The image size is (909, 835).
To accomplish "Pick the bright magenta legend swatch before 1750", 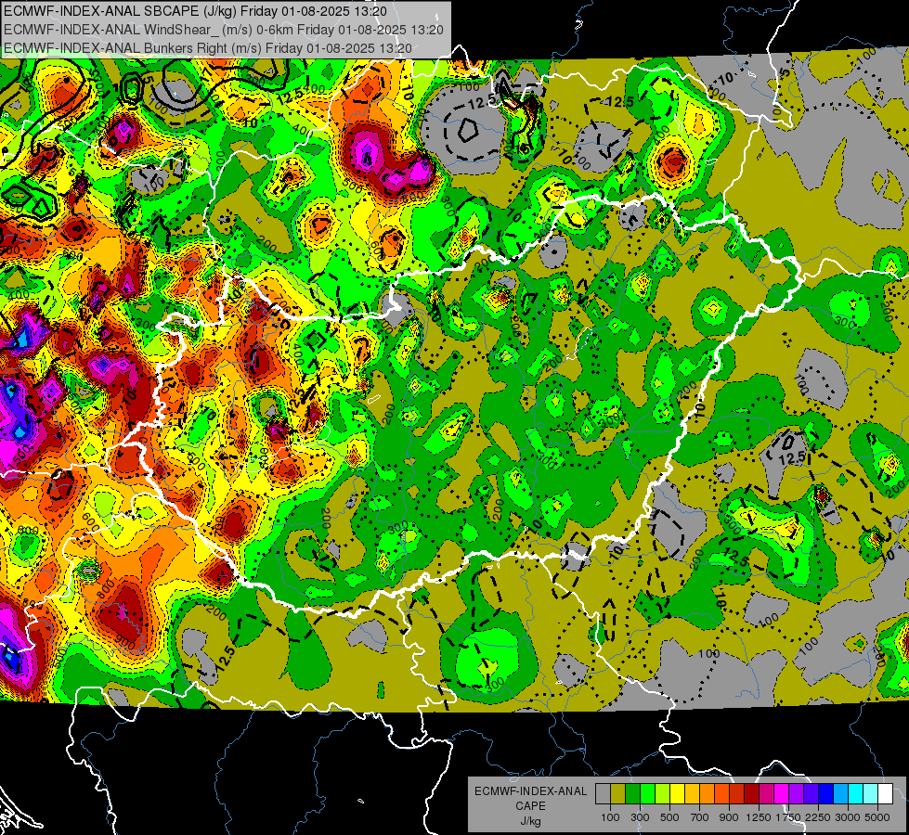I will [782, 794].
